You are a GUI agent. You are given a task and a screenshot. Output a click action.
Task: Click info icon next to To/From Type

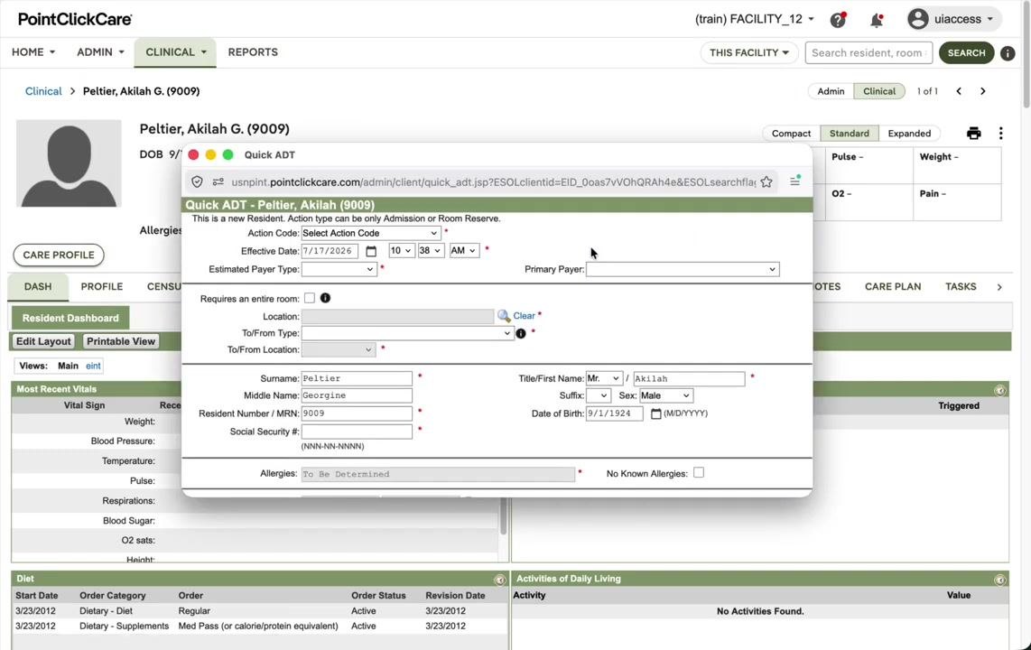pyautogui.click(x=521, y=333)
